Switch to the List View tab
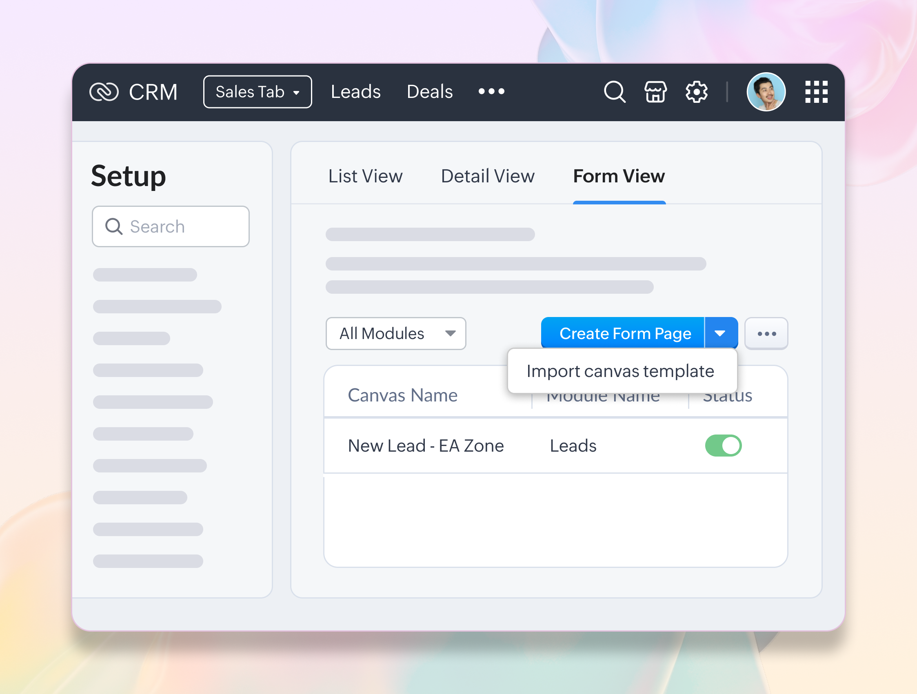The height and width of the screenshot is (694, 917). coord(365,176)
